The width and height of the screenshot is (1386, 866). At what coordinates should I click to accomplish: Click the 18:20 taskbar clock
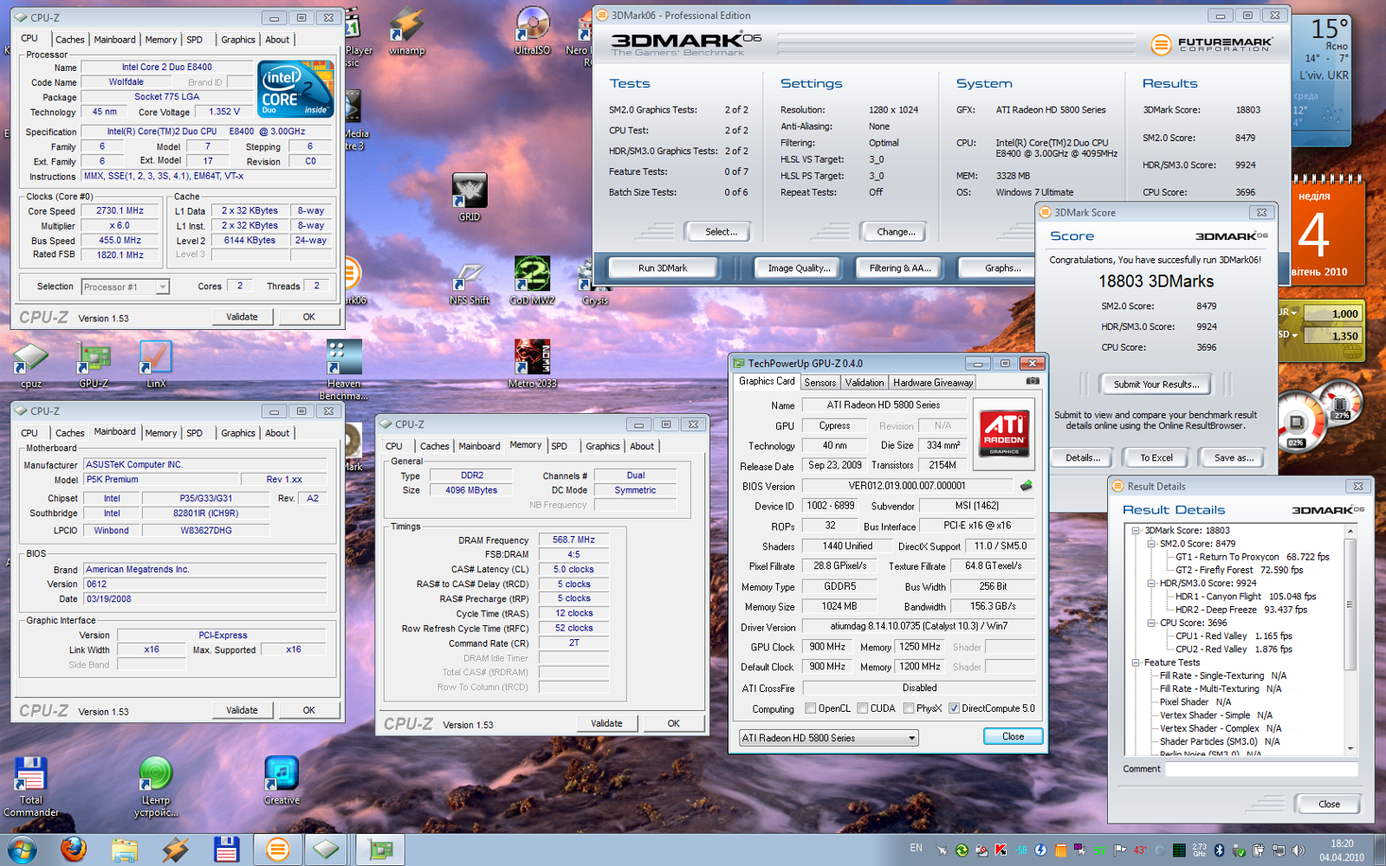tap(1342, 850)
